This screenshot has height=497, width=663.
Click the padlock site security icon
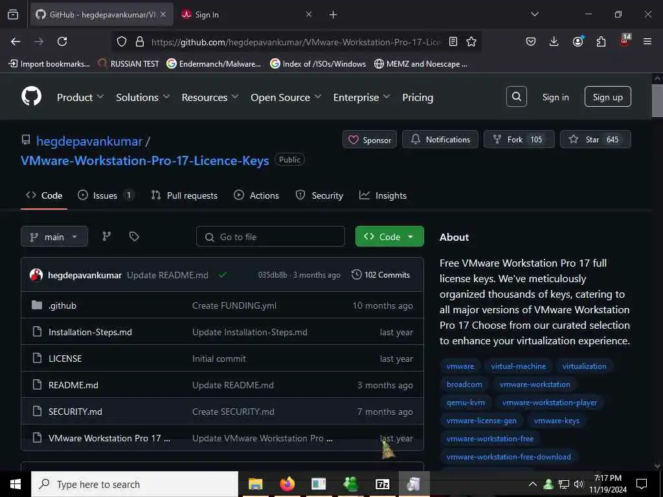click(x=140, y=41)
